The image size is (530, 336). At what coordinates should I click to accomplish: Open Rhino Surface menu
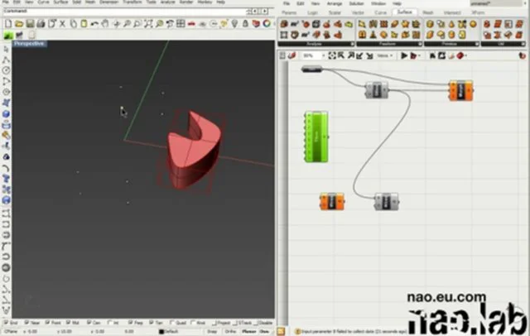60,2
